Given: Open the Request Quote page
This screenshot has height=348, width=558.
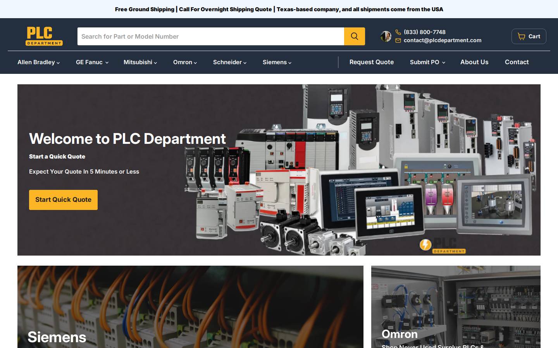Looking at the screenshot, I should (x=372, y=62).
